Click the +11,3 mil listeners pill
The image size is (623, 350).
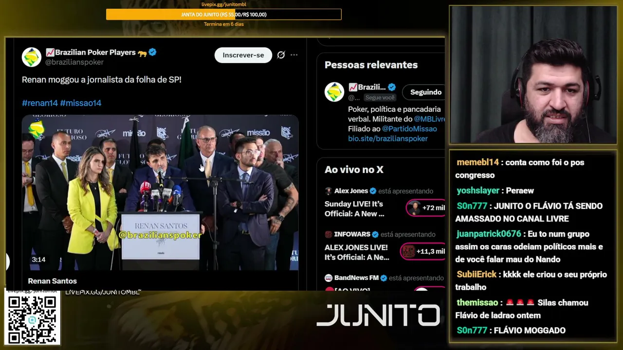click(x=422, y=251)
